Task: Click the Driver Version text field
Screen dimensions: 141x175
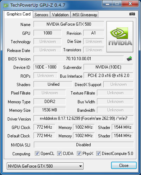Action: [x=84, y=118]
